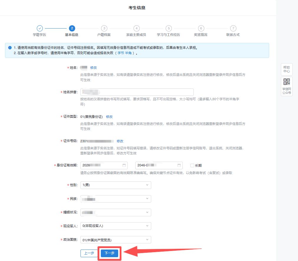Click the blue 下一步 button
The width and height of the screenshot is (298, 261).
point(109,253)
